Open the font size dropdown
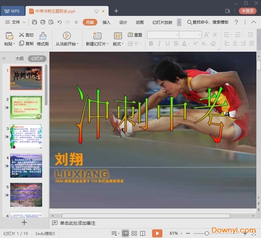 [200, 35]
